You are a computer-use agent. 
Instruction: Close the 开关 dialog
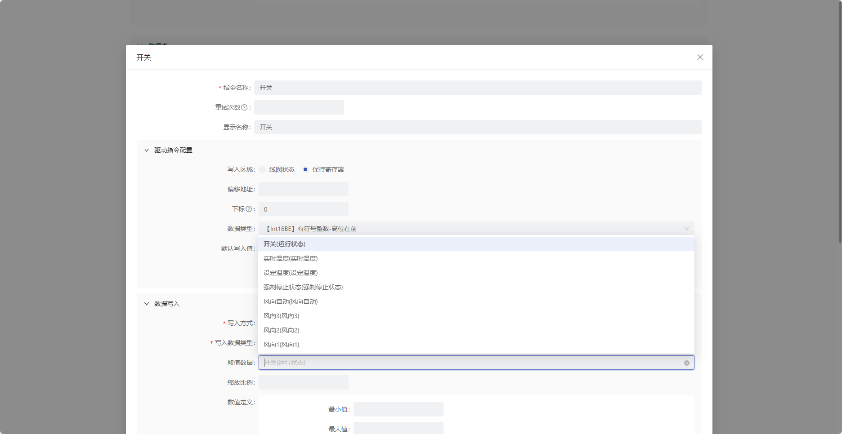pyautogui.click(x=700, y=57)
